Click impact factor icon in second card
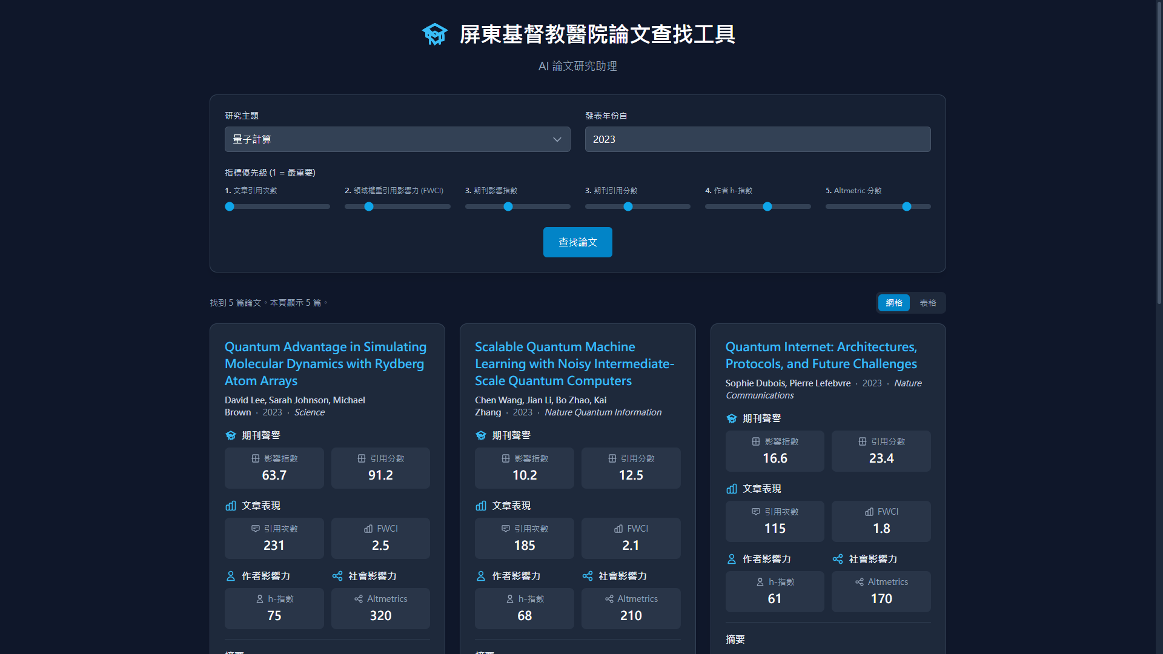 [506, 458]
